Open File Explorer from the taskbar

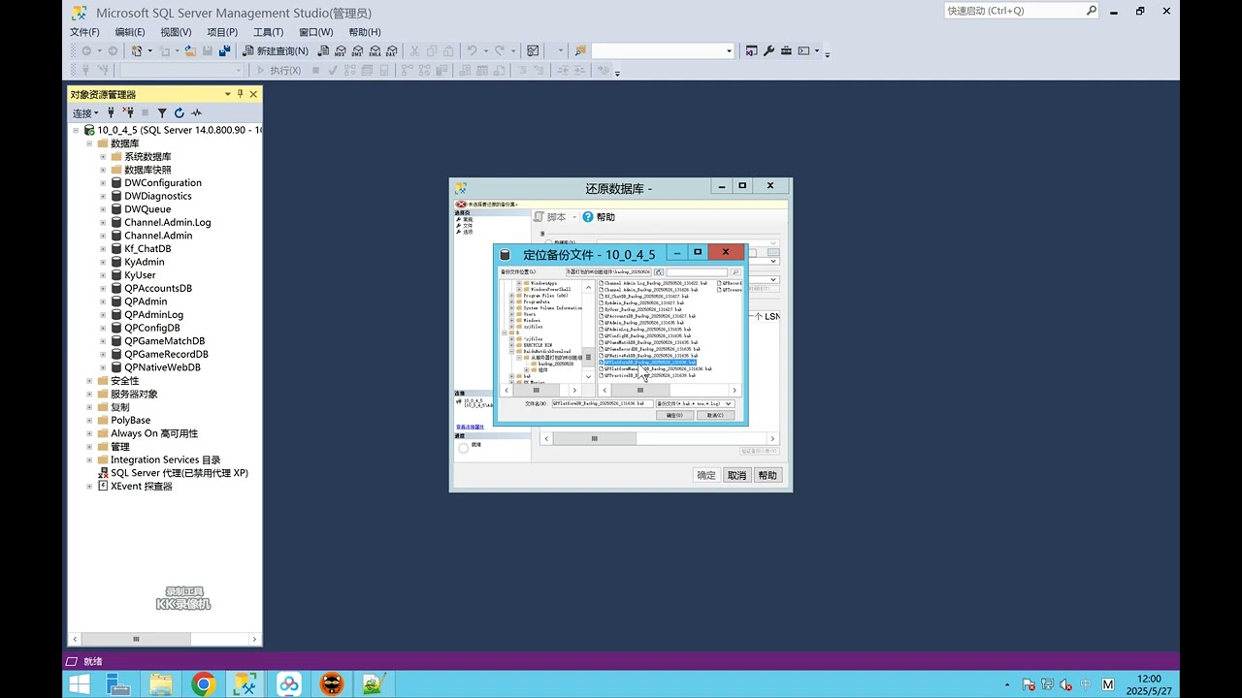click(x=161, y=684)
